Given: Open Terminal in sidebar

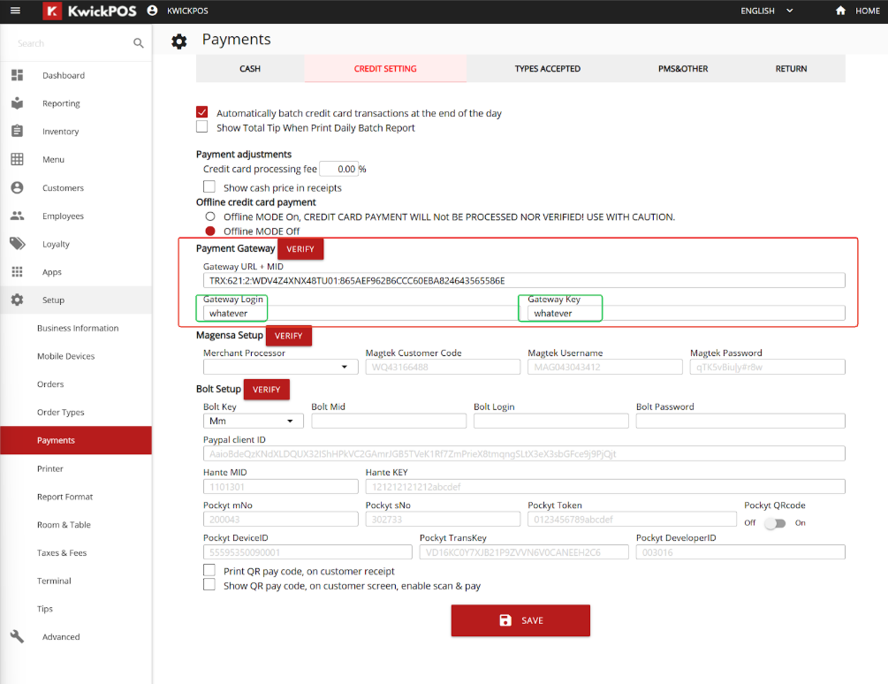Looking at the screenshot, I should point(54,581).
